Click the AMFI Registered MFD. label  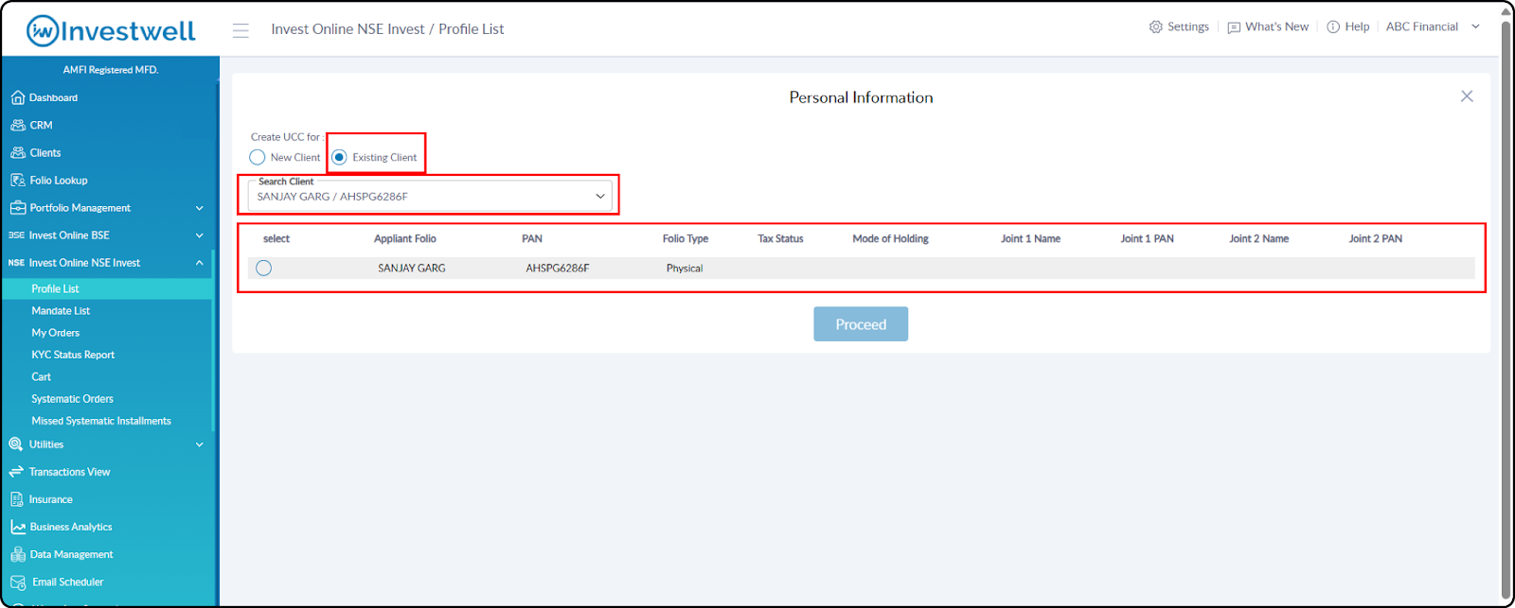click(111, 70)
